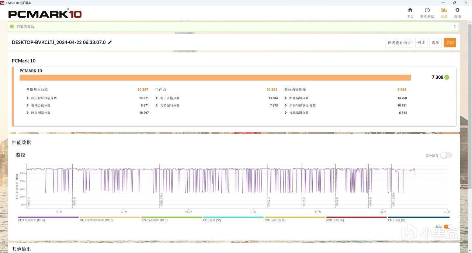
Task: Switch to the 结果 results tab
Action: (x=444, y=13)
